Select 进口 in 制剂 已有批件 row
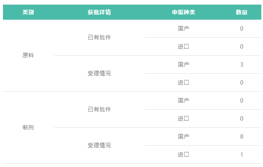The height and width of the screenshot is (167, 263). [184, 118]
